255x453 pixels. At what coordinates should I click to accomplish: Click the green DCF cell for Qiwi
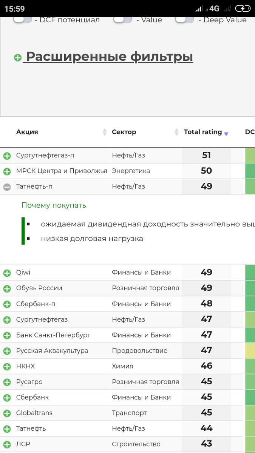tap(250, 273)
